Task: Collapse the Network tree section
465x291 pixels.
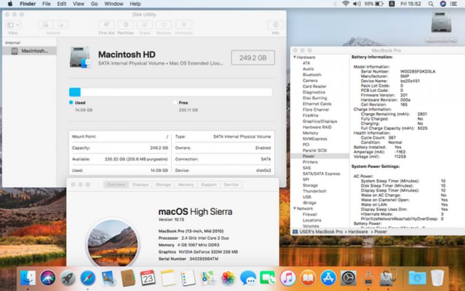Action: (x=295, y=209)
